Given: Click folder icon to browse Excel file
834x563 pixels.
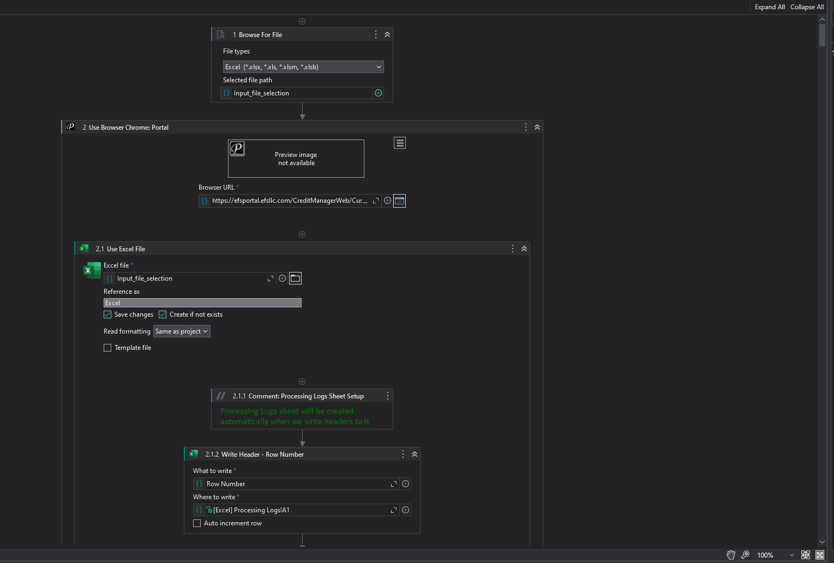Looking at the screenshot, I should coord(295,279).
